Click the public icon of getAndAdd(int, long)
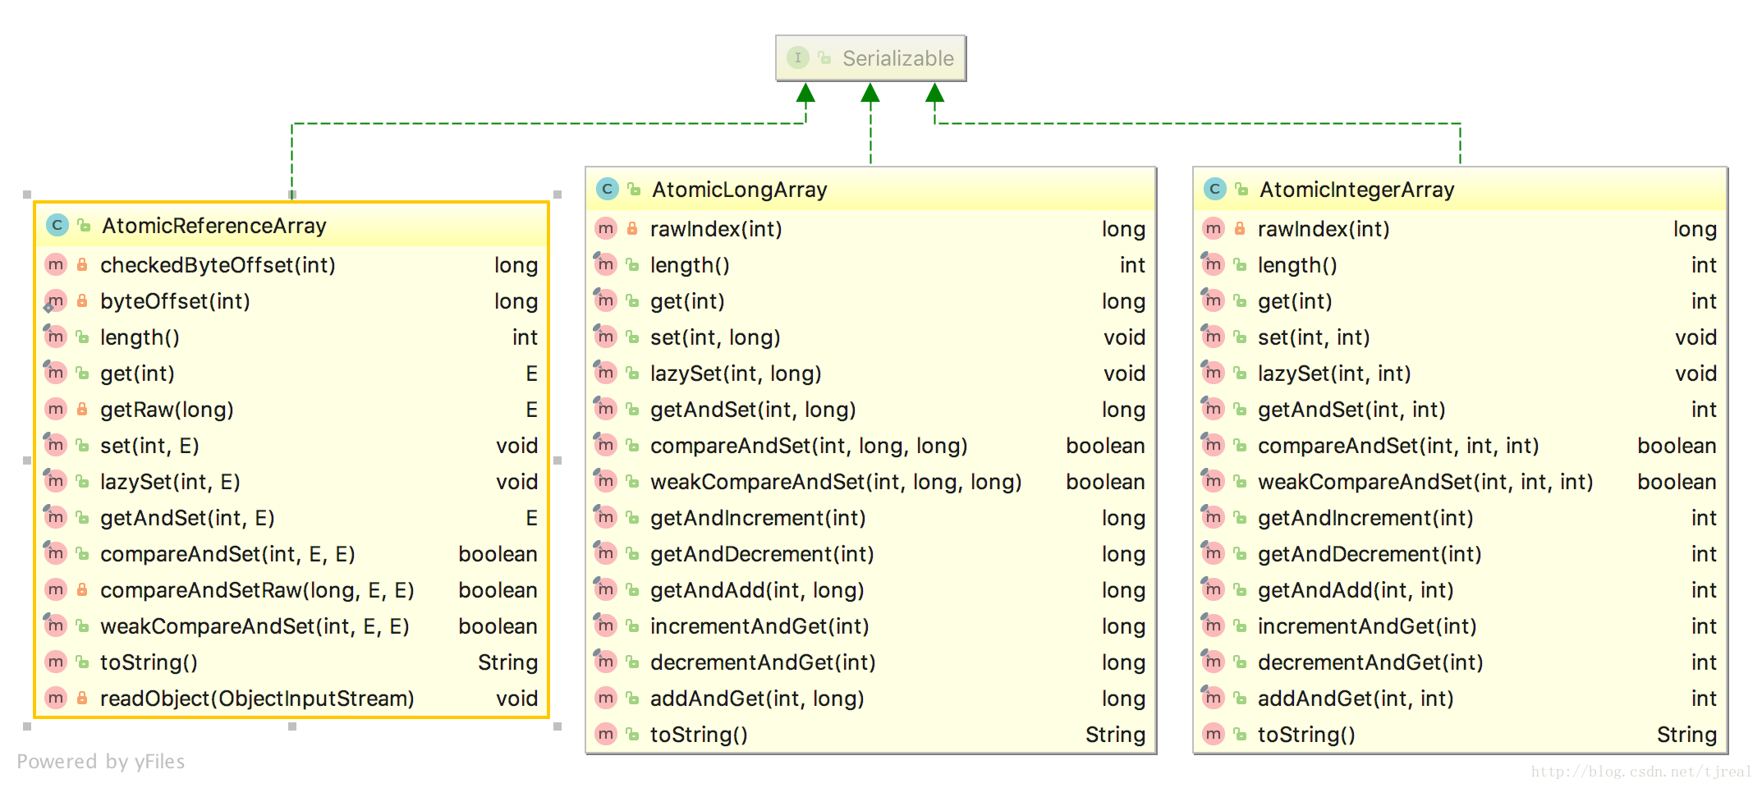The image size is (1762, 788). 632,590
